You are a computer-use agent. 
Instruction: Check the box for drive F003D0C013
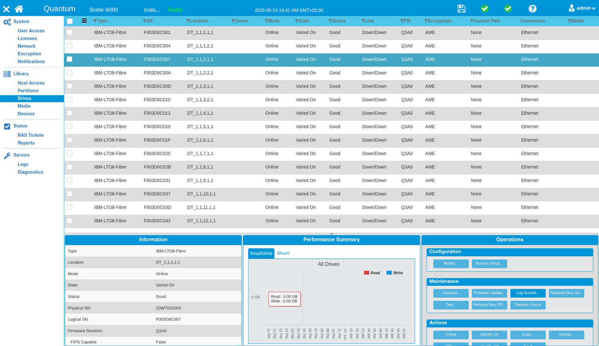point(69,113)
